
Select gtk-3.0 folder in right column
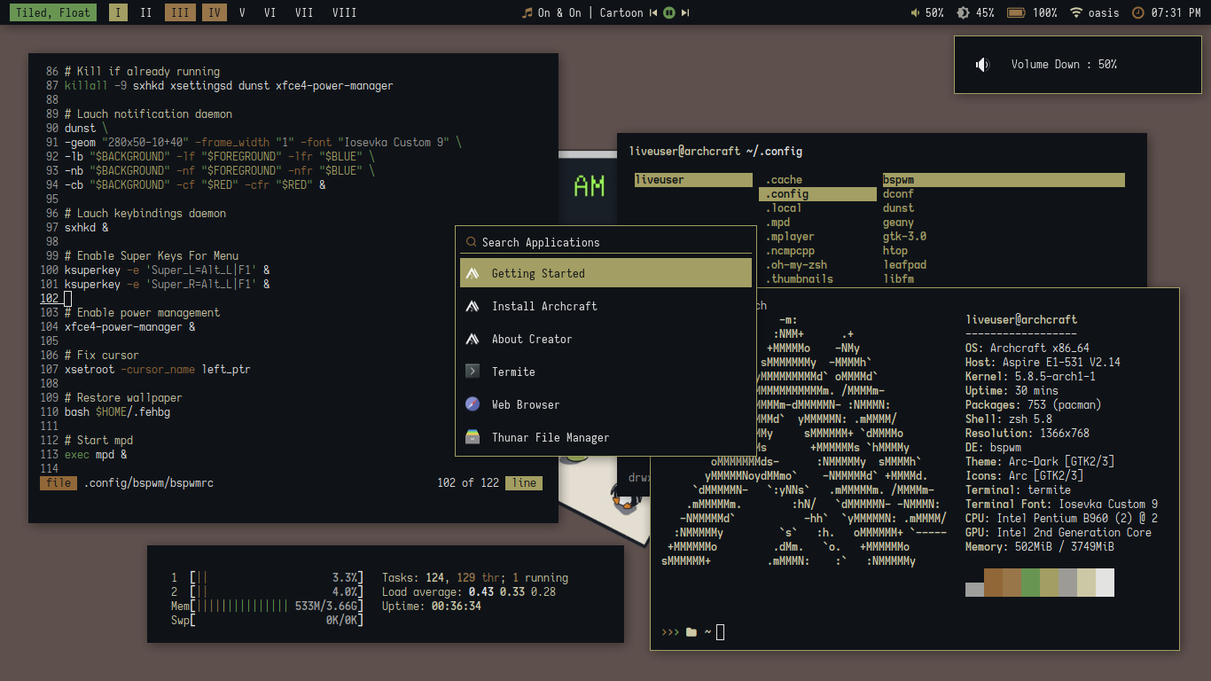(904, 237)
